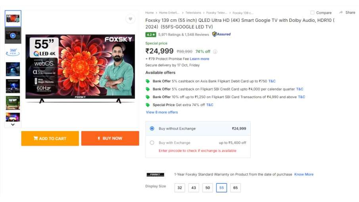This screenshot has width=359, height=202.
Task: Select the first TV image thumbnail
Action: [13, 18]
